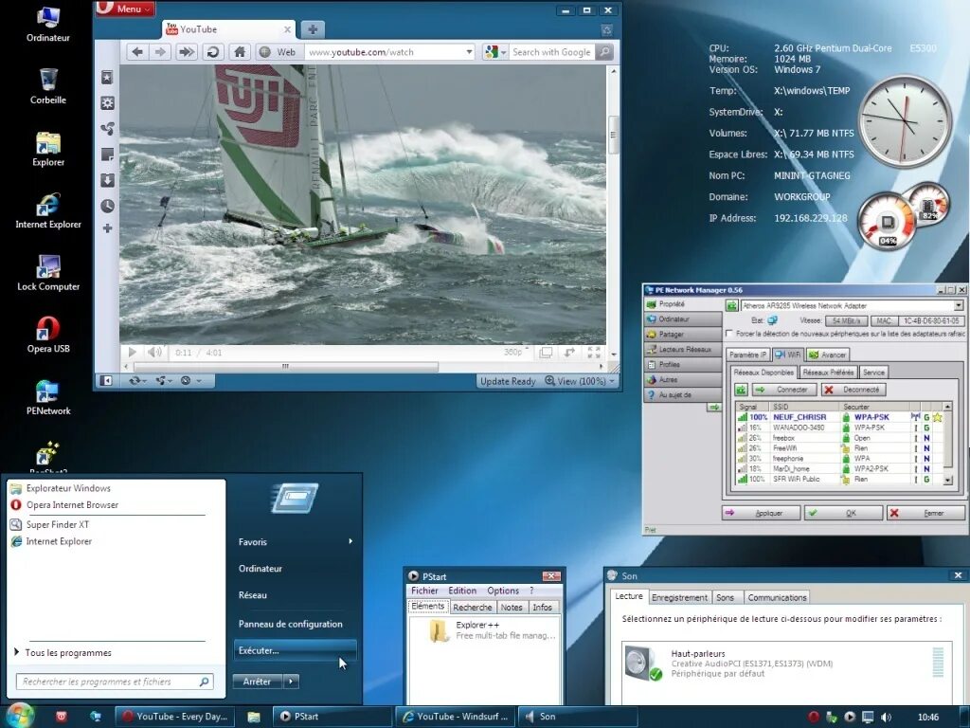Open Opera's bookmarks panel star icon
Viewport: 970px width, 728px height.
coord(107,77)
